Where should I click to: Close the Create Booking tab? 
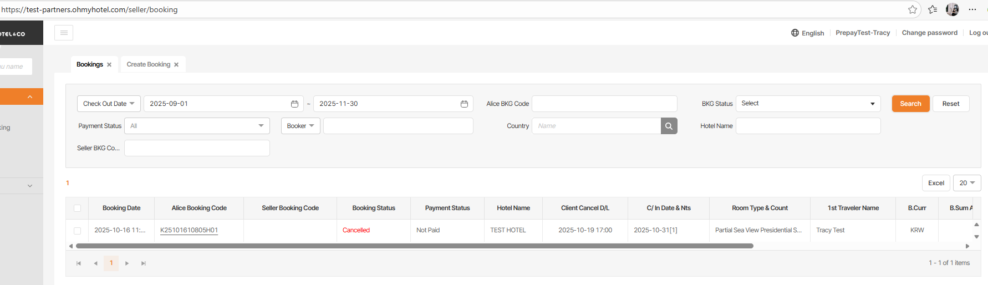176,65
